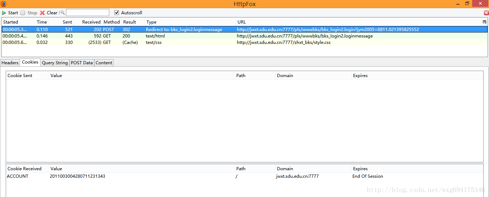Click the cookie domain jwxt.sdu.edu.cn:7777

[x=297, y=176]
